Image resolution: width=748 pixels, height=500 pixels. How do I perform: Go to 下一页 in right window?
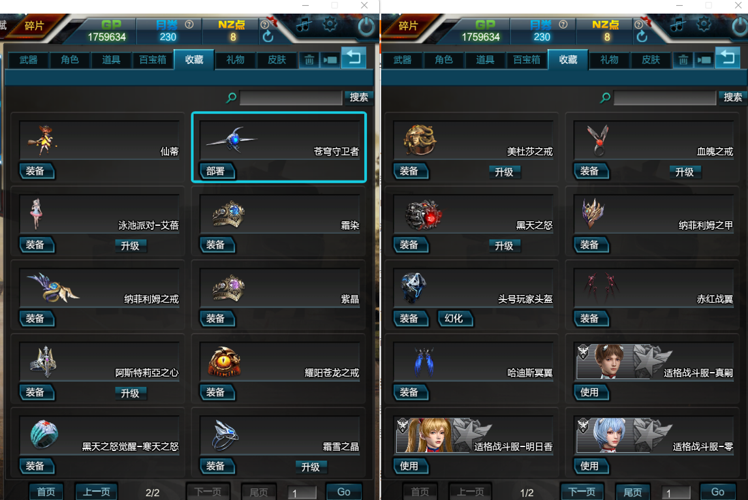[582, 492]
